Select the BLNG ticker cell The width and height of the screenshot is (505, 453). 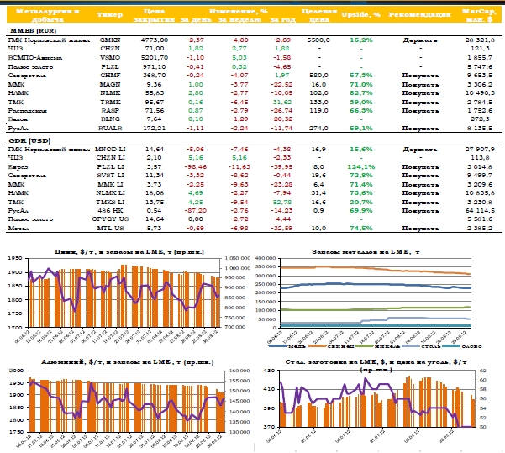[x=110, y=119]
